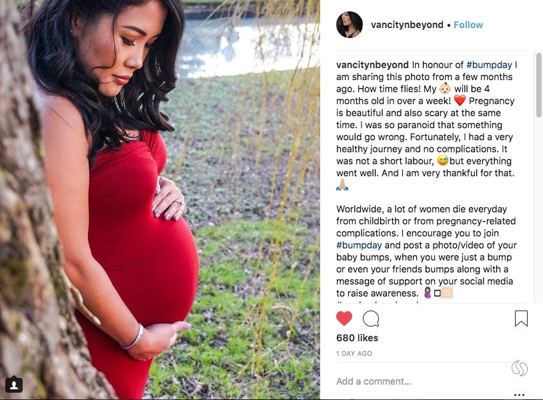Open the vancitynbeyond username in the header
The image size is (543, 400).
coord(407,25)
